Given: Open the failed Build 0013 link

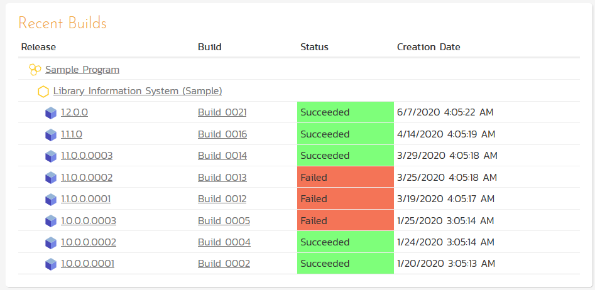Looking at the screenshot, I should click(x=222, y=178).
